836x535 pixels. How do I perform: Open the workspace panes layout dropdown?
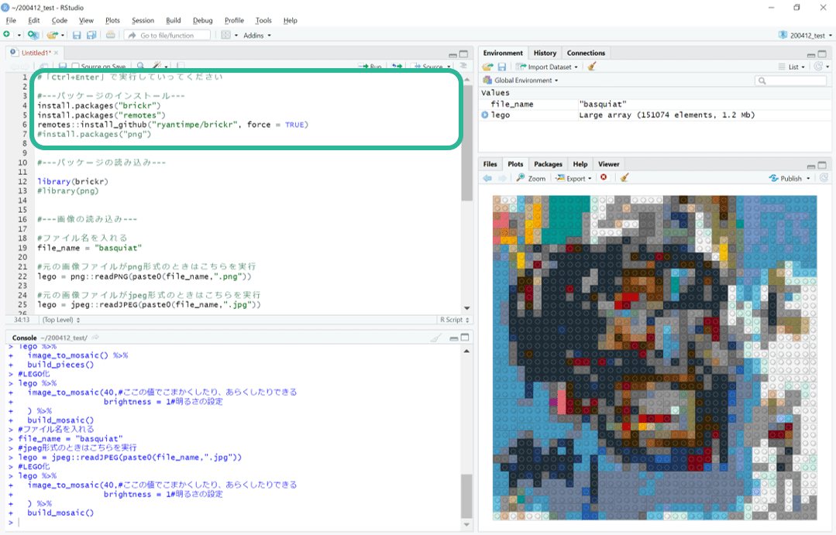point(230,35)
